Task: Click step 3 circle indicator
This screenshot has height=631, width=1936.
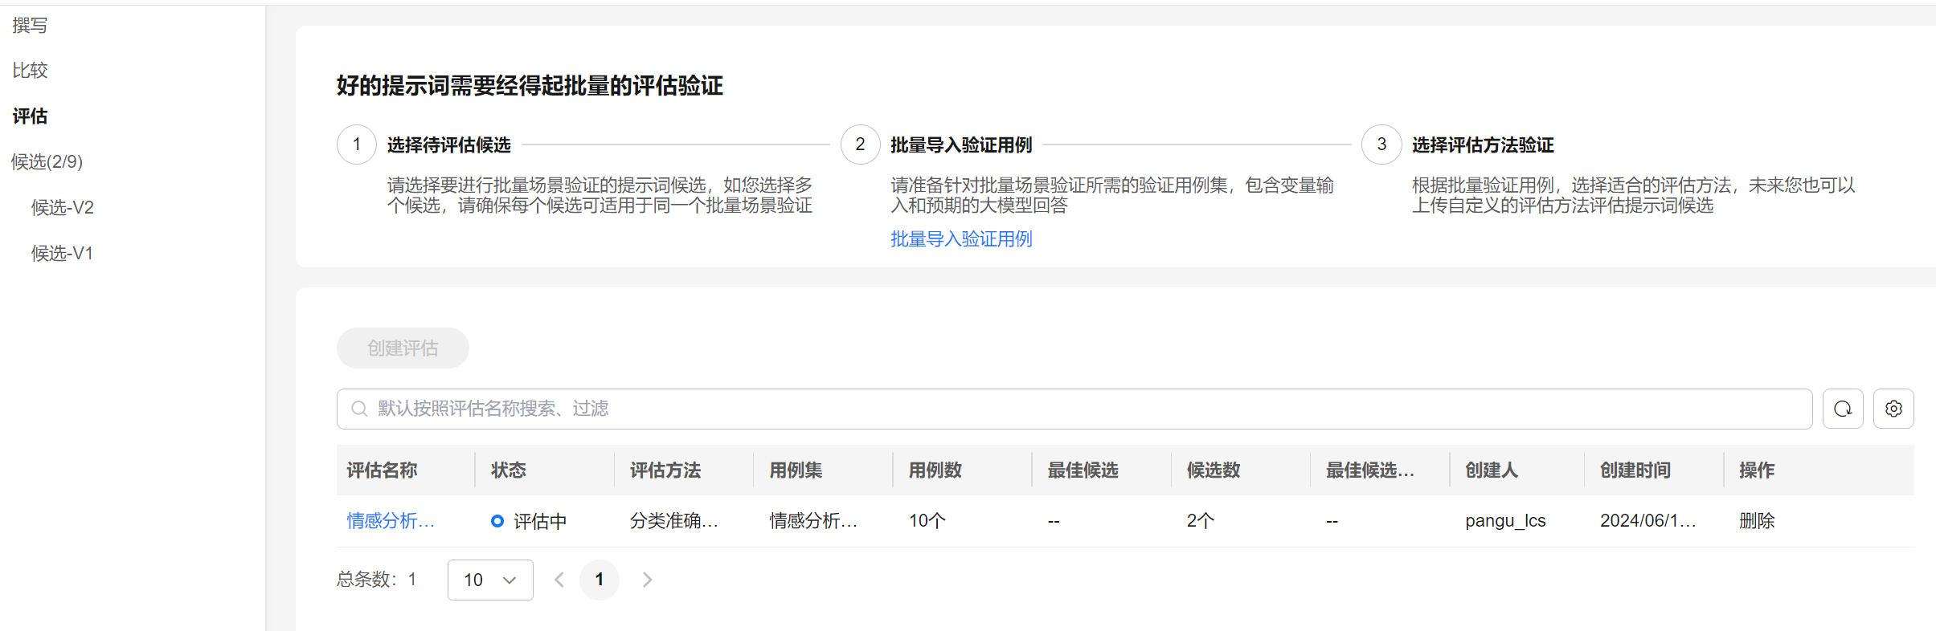Action: click(x=1381, y=145)
